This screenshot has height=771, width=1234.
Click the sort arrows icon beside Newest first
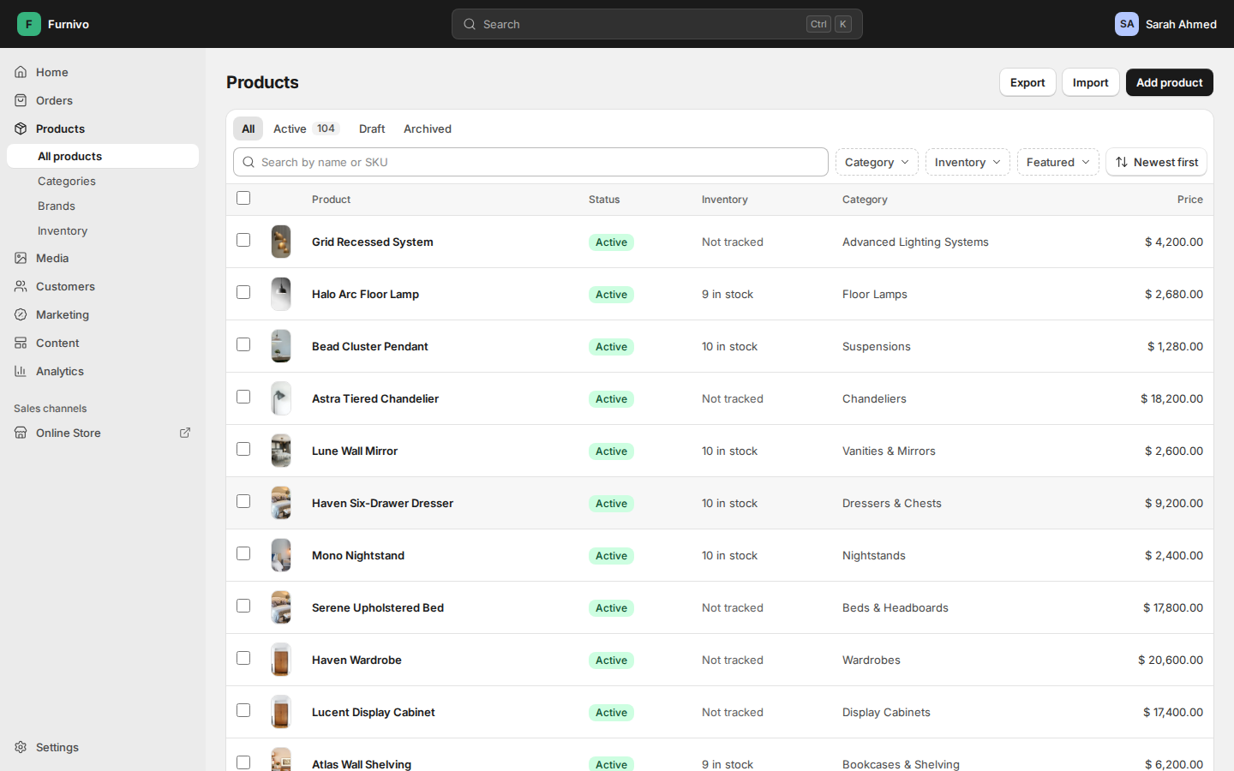point(1122,162)
